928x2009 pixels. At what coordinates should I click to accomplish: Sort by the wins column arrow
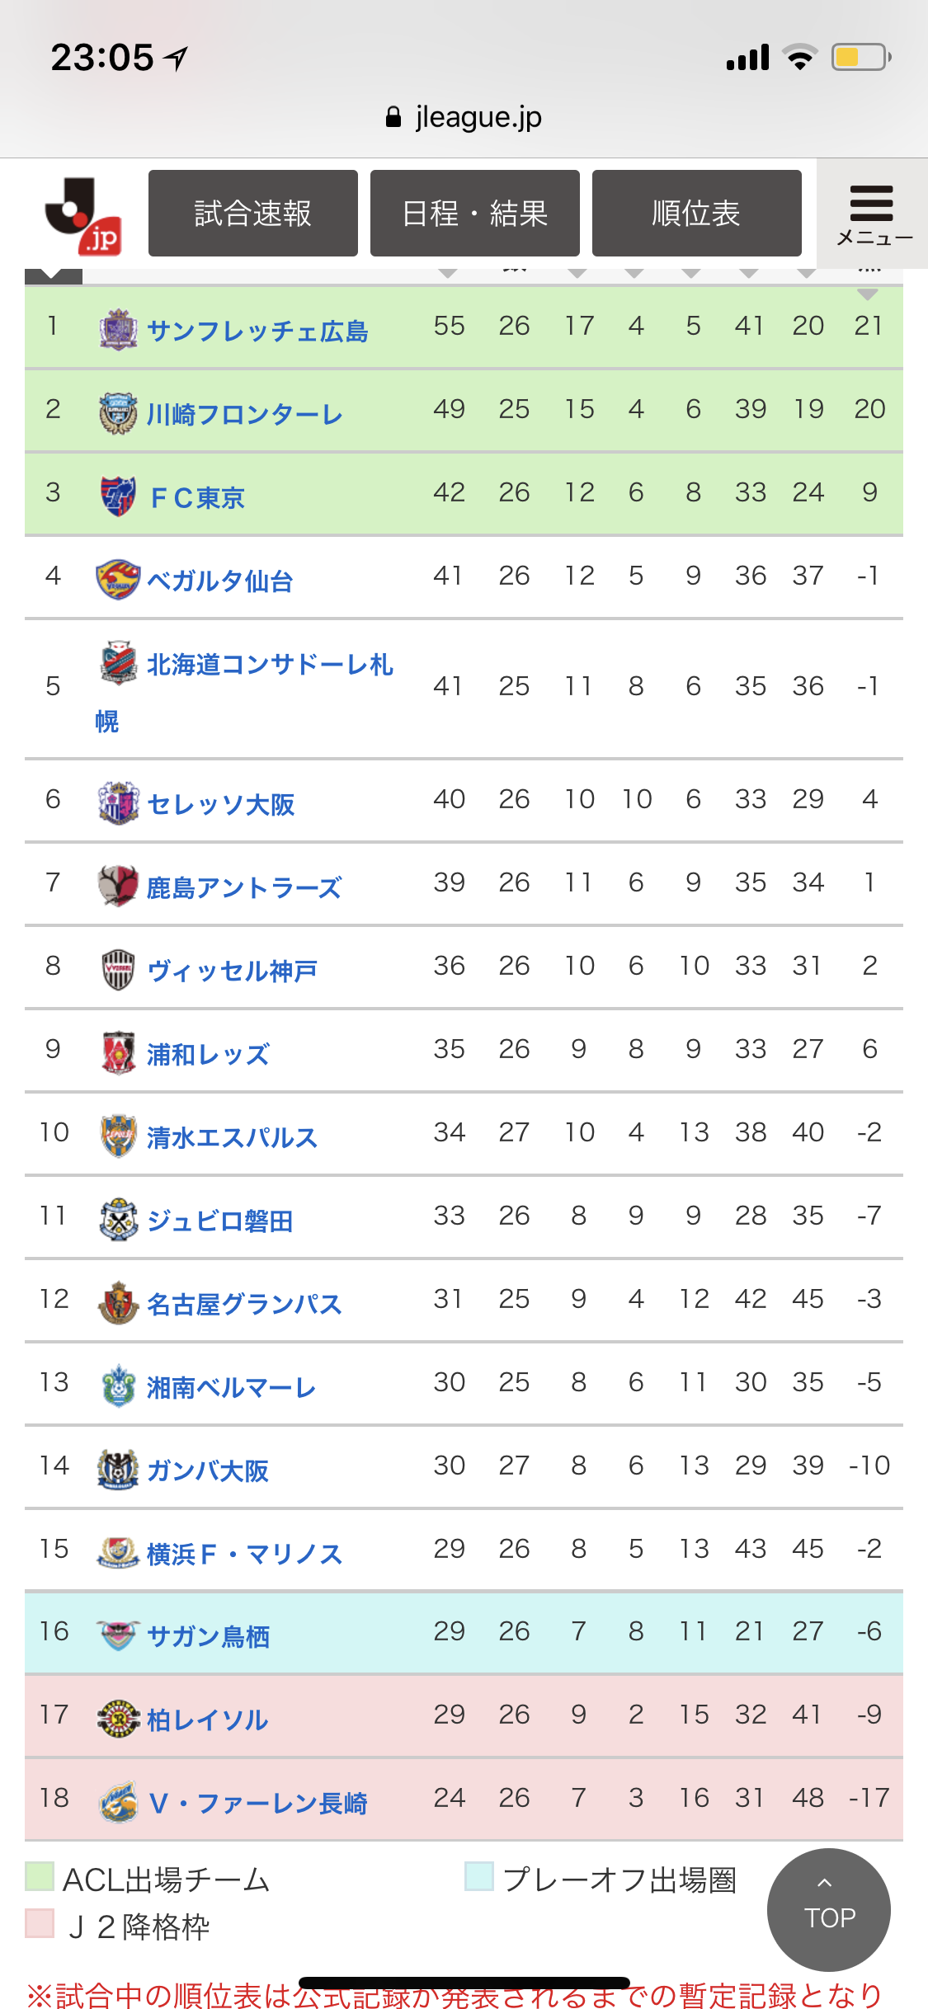pyautogui.click(x=577, y=273)
